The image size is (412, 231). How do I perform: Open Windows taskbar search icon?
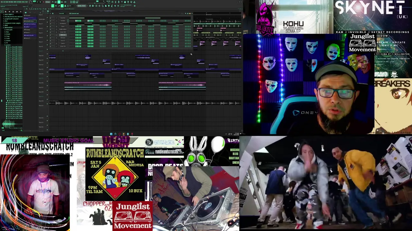115,134
